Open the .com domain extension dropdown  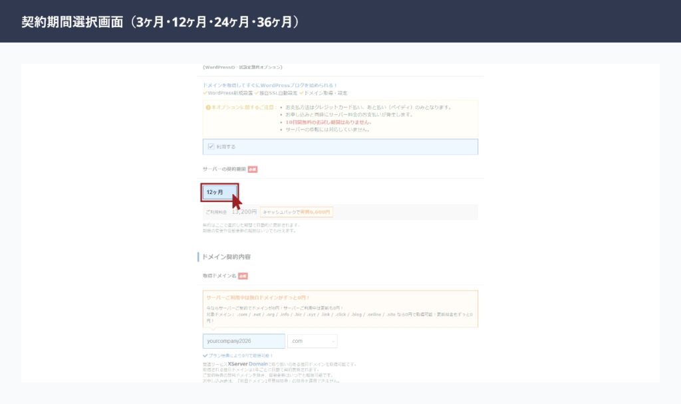313,341
